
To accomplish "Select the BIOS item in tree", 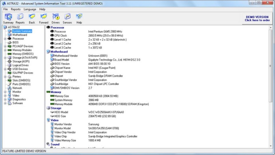I will tap(15, 42).
